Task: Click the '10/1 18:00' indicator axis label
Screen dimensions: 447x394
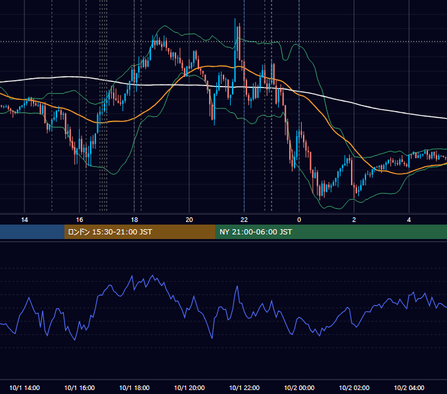Action: [x=134, y=387]
